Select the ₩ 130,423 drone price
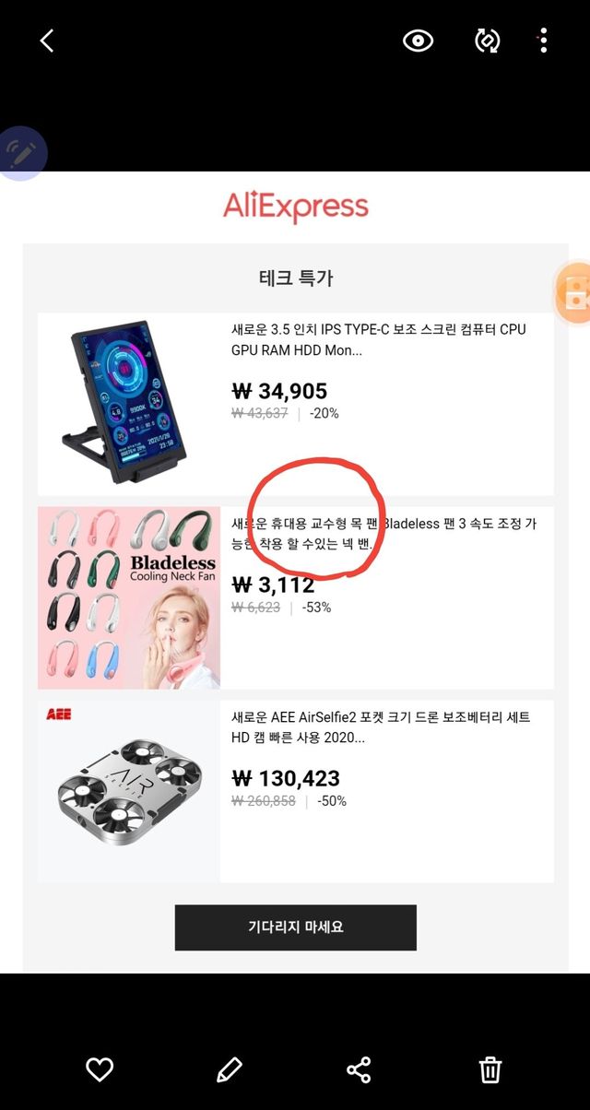Image resolution: width=590 pixels, height=1110 pixels. (x=286, y=778)
